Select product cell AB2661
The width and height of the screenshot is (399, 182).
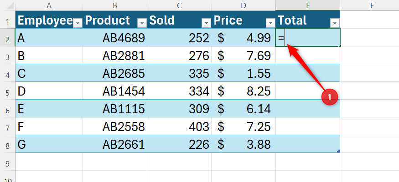[115, 144]
